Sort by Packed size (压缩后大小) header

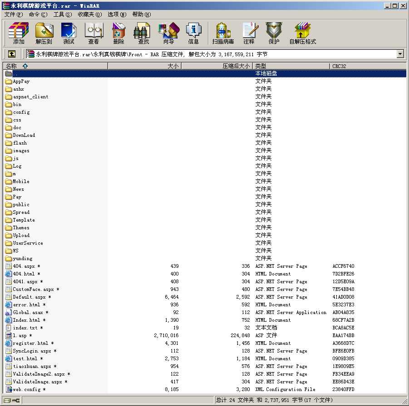click(217, 66)
